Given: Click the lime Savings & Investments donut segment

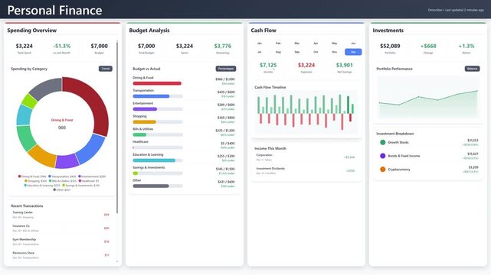Looking at the screenshot, I should [30, 101].
